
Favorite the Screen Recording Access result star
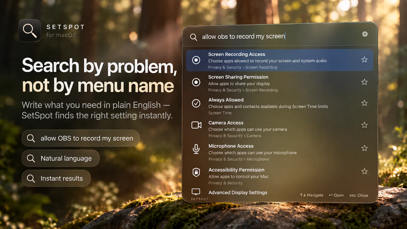coord(364,60)
